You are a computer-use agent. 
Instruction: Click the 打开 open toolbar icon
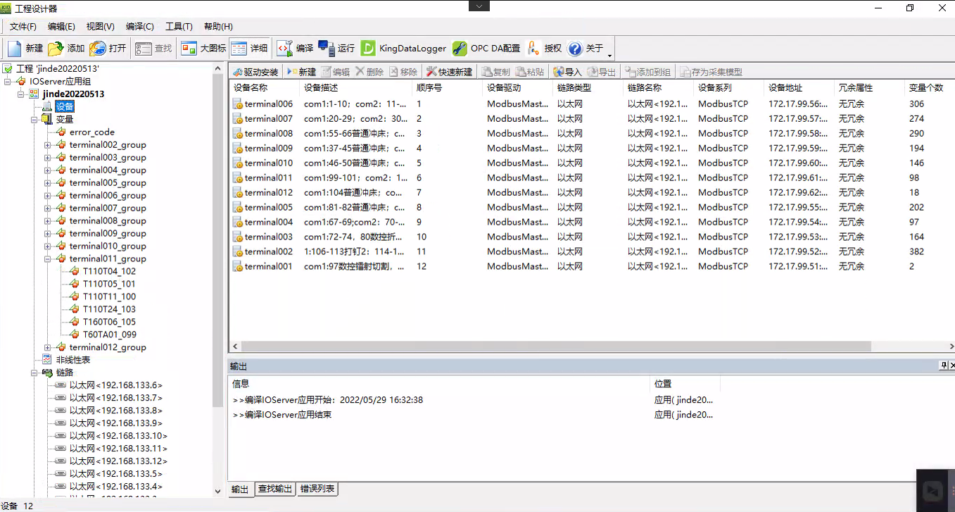pyautogui.click(x=108, y=49)
